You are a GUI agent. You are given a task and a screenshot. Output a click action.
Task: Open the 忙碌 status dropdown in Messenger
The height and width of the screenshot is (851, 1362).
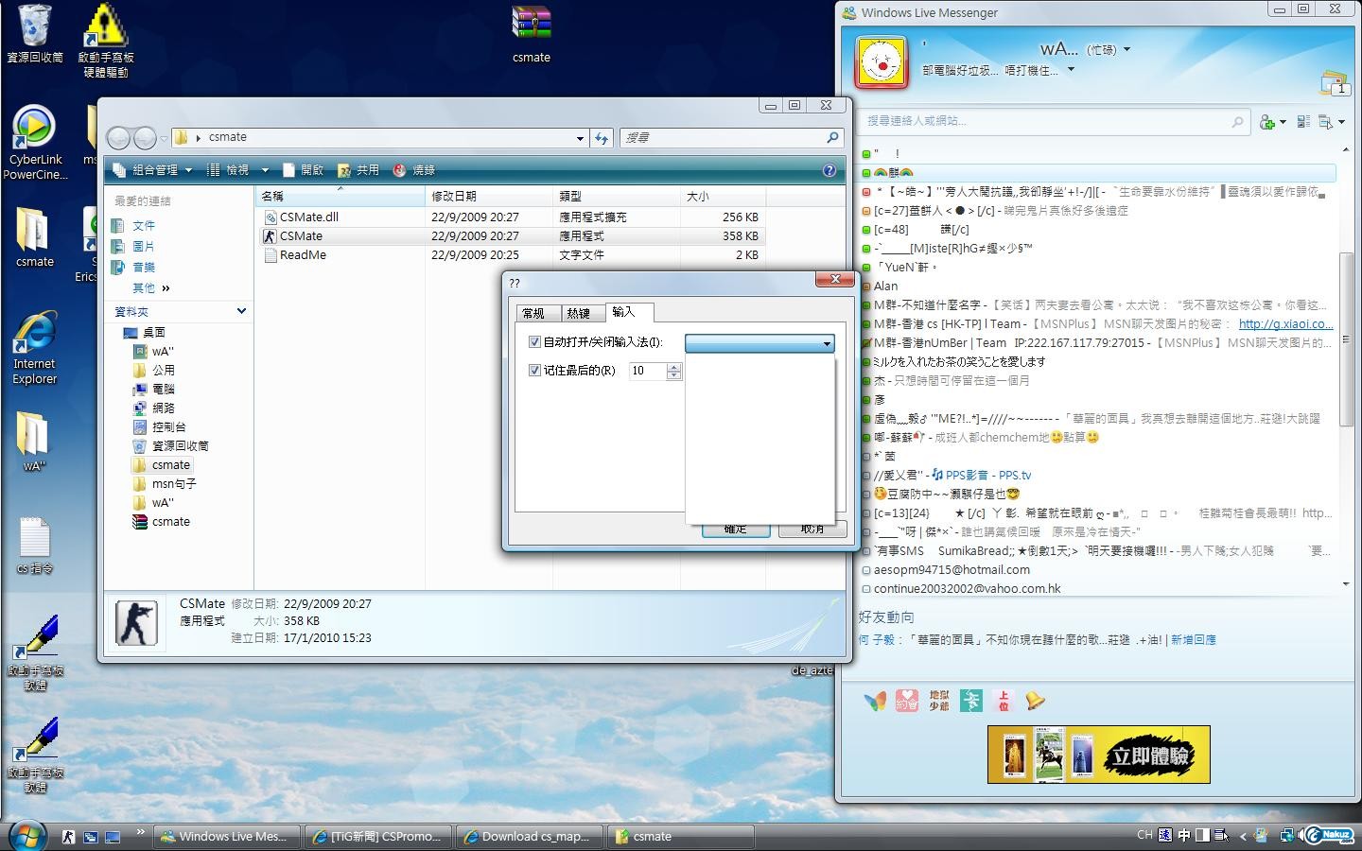pyautogui.click(x=1126, y=49)
